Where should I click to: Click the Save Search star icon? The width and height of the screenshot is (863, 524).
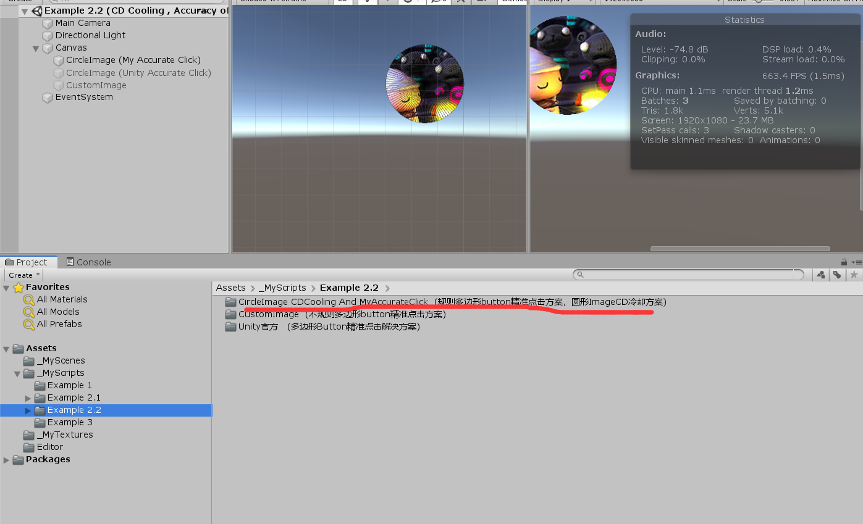click(854, 275)
